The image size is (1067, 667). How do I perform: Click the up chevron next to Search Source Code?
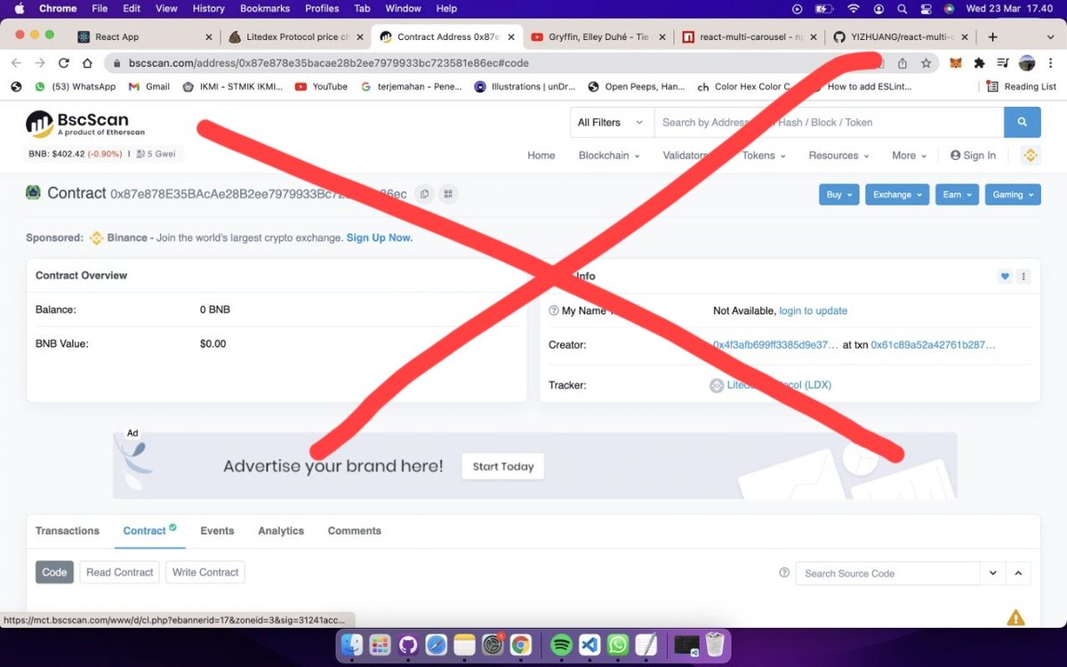click(1019, 574)
